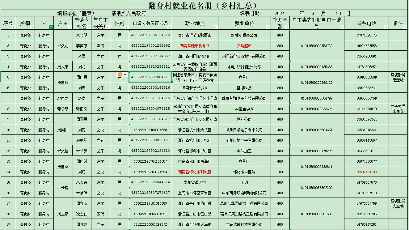
Task: Open the 补助金额 filter dropdown
Action: coord(287,27)
